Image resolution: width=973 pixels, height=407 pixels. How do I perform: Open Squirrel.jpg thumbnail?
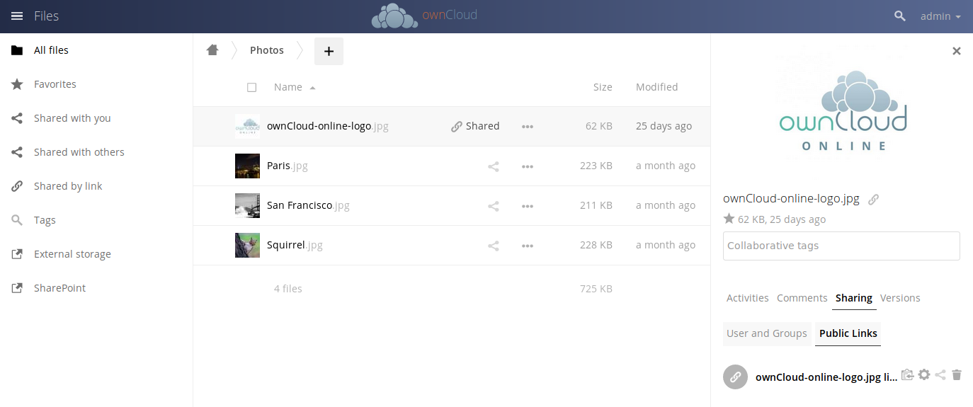click(247, 246)
